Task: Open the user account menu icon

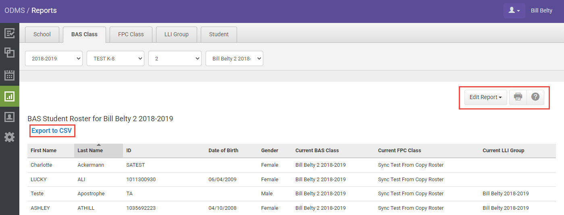Action: click(x=514, y=10)
